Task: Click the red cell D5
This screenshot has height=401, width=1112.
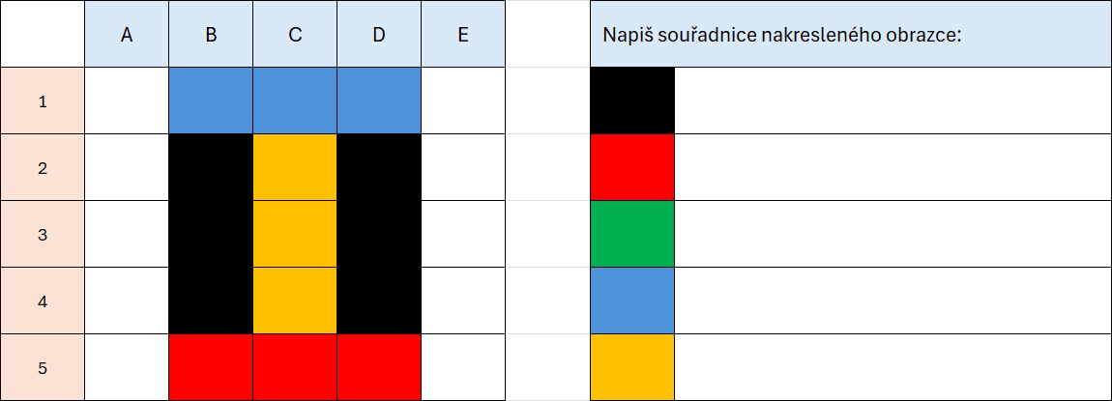Action: pos(379,367)
